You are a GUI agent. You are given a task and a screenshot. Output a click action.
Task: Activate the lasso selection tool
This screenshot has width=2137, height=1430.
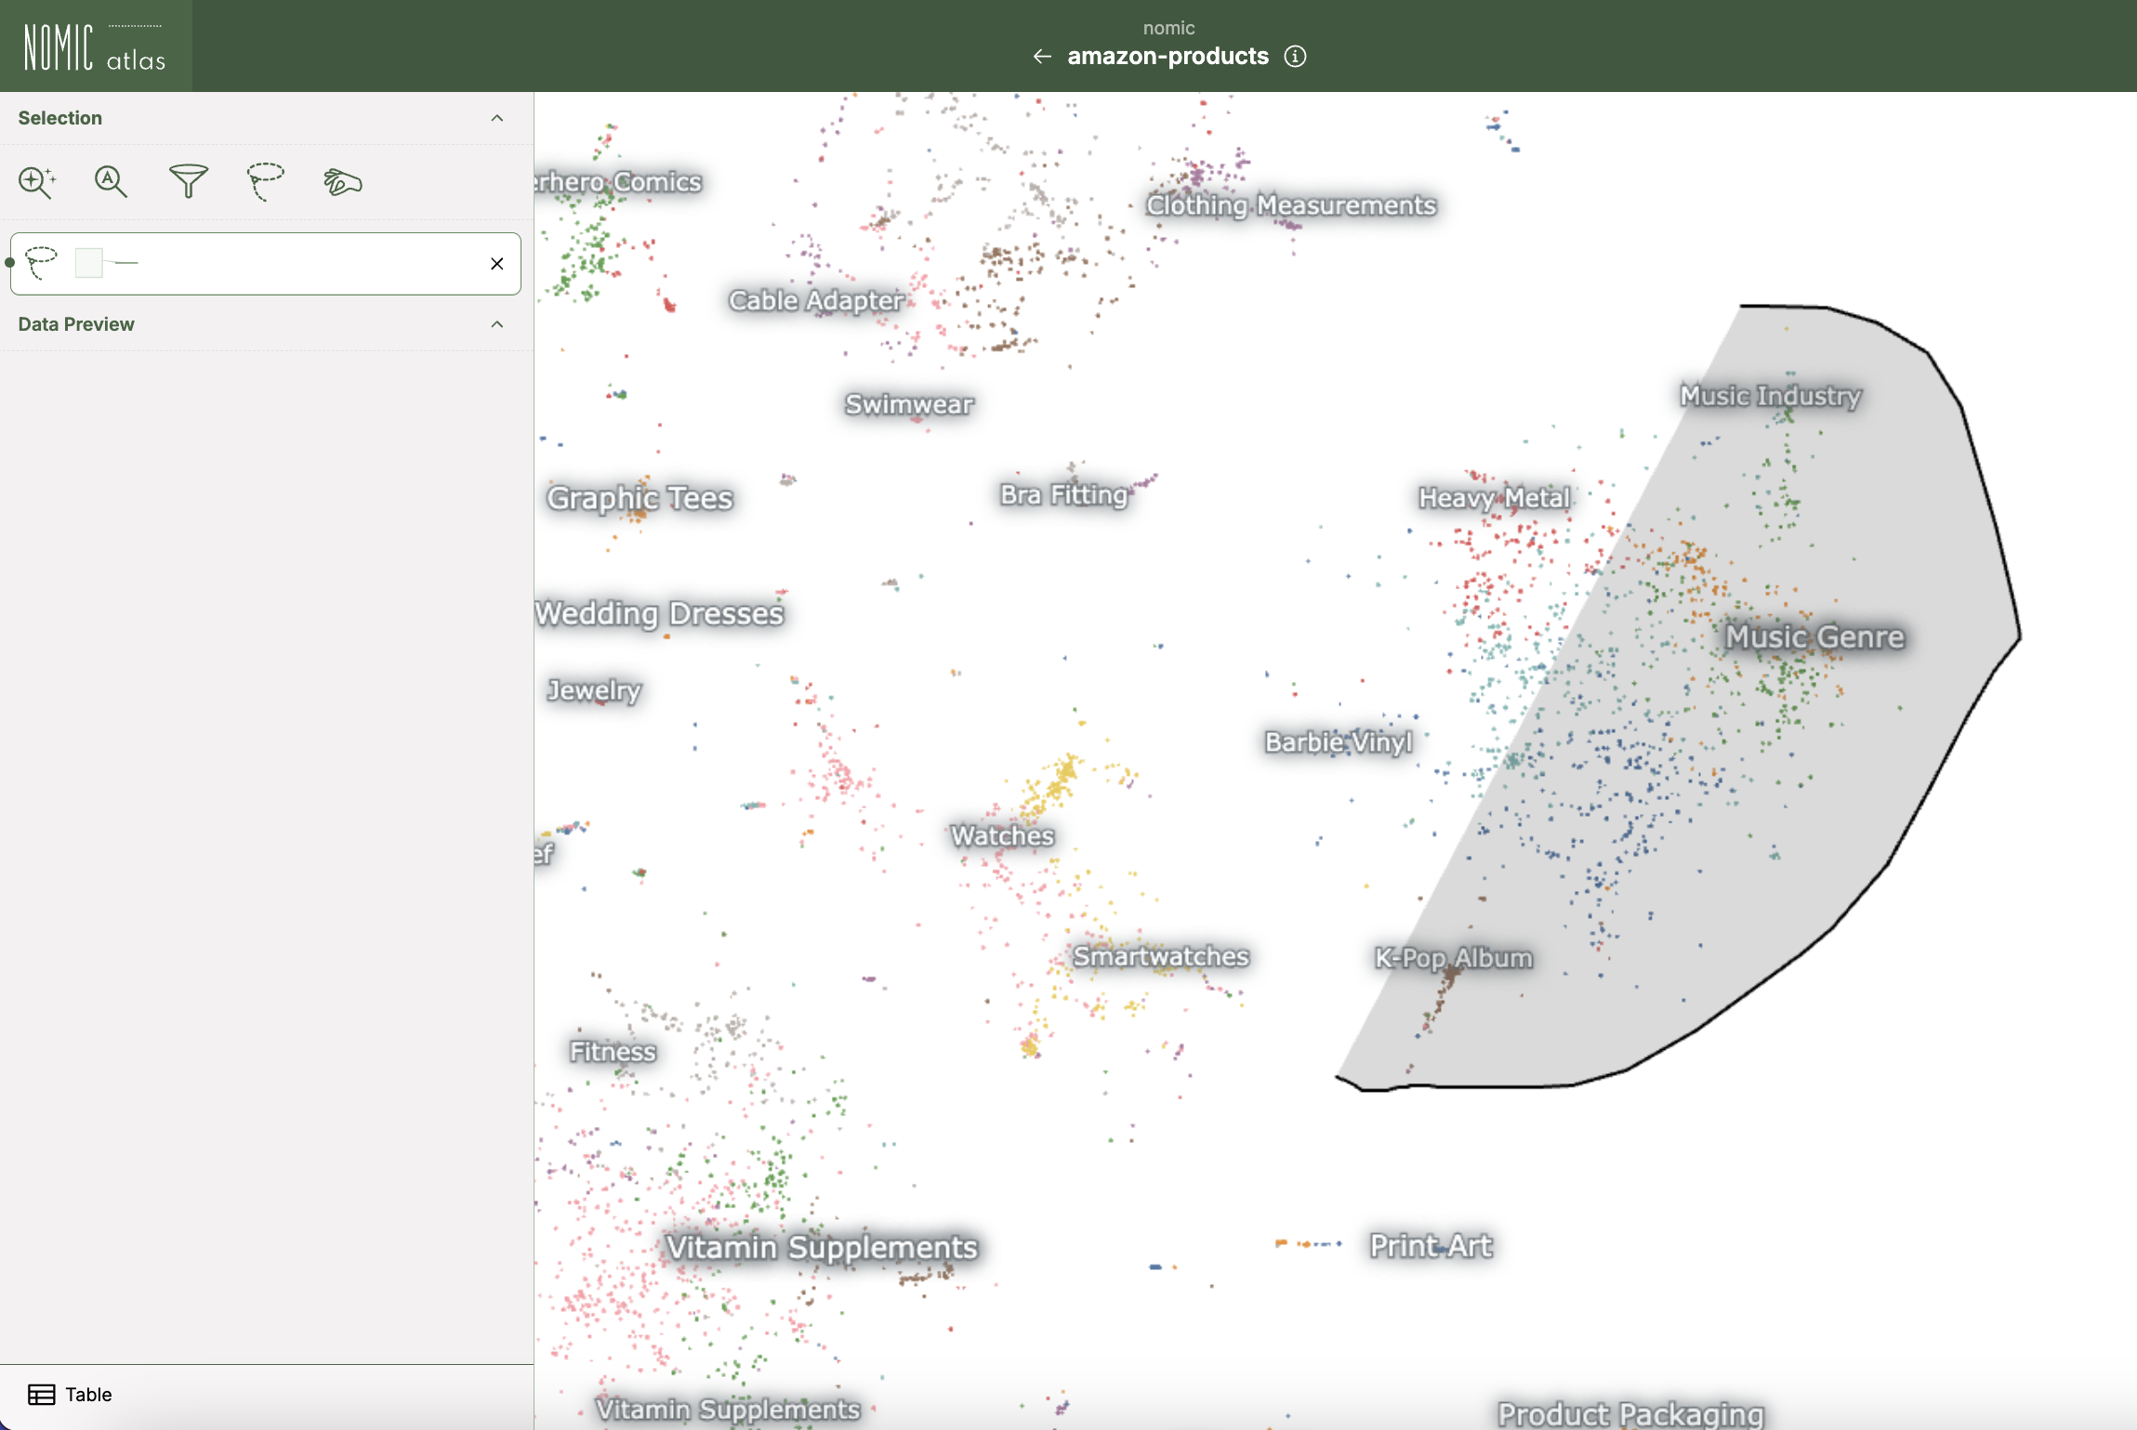pos(266,181)
